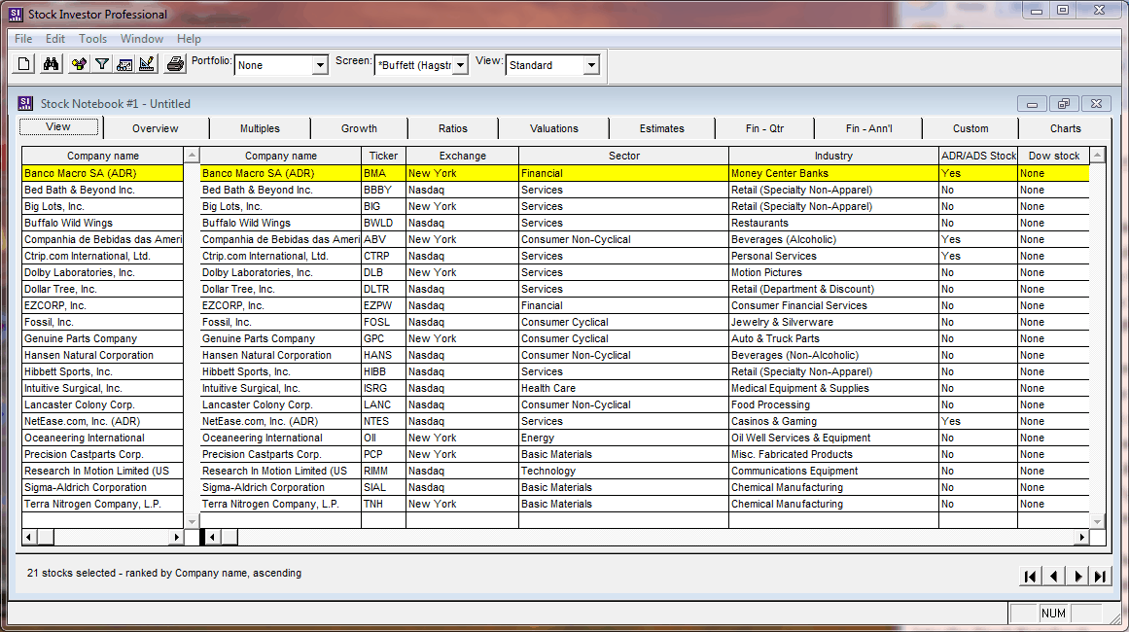This screenshot has height=632, width=1129.
Task: Select the Charts tab
Action: (x=1065, y=128)
